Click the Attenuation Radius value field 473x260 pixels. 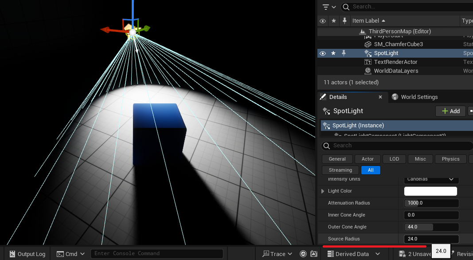click(431, 203)
